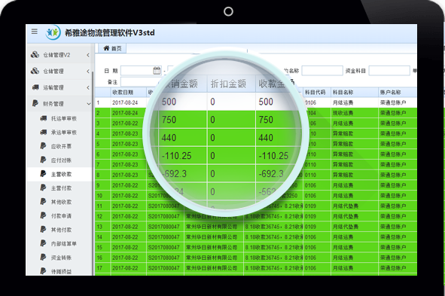Select the 荣通总账户 cell in row 1
Viewport: 445px width, 296px height.
(x=398, y=102)
